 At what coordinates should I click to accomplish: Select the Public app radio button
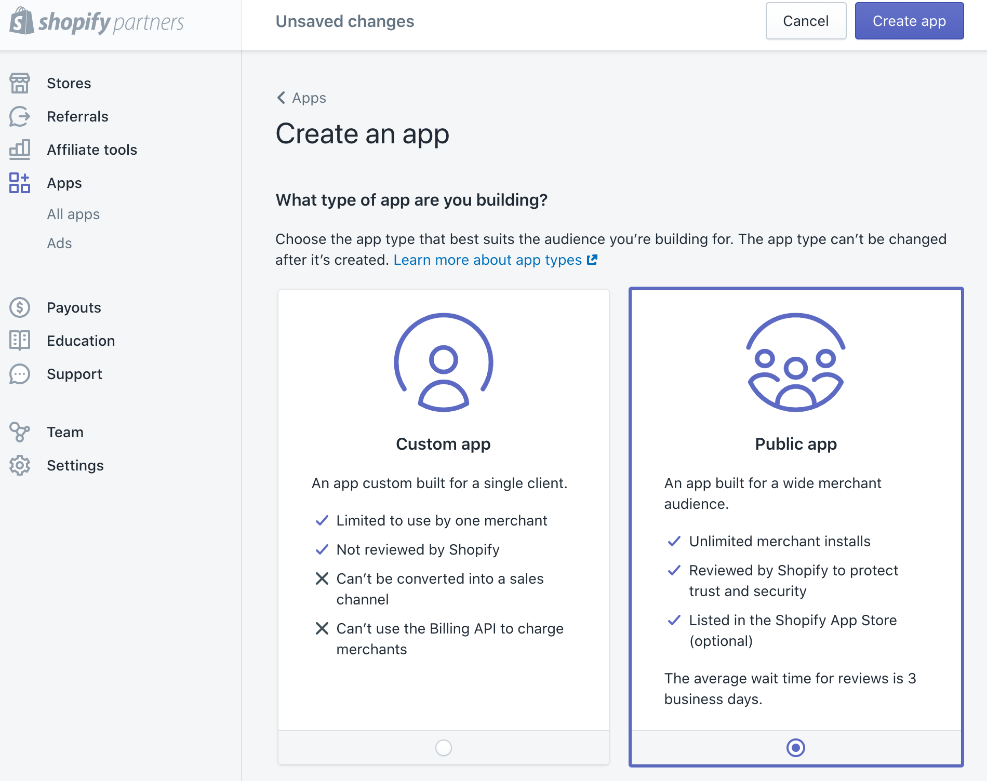click(x=796, y=748)
